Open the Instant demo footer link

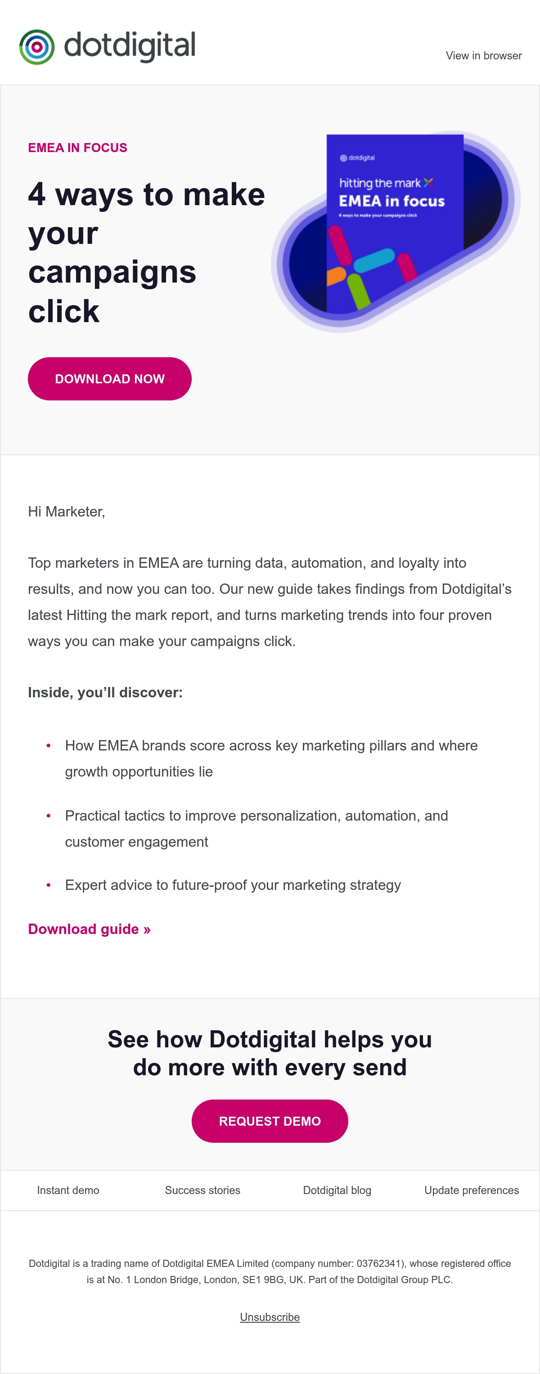point(68,1190)
